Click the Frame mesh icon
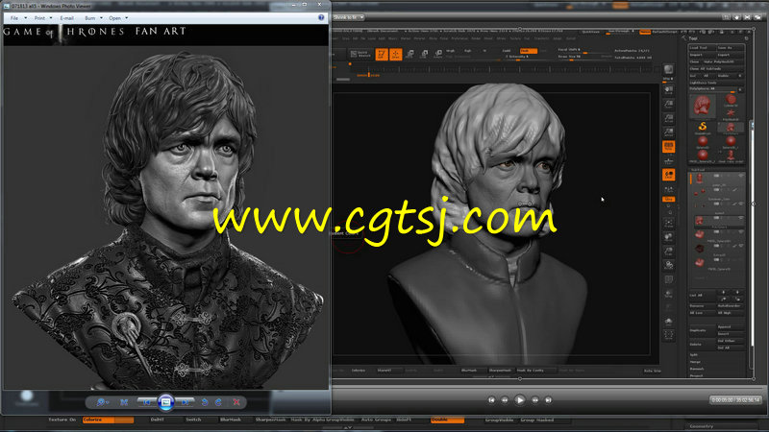769x432 pixels. coord(668,223)
